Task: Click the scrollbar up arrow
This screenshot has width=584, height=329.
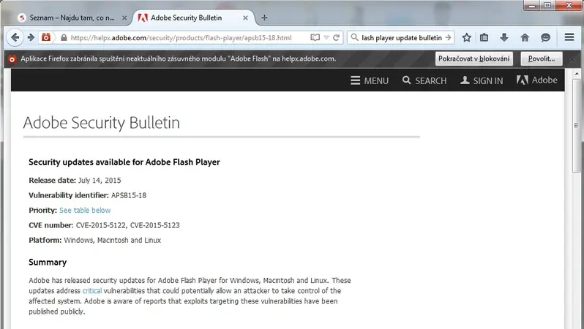Action: point(577,73)
